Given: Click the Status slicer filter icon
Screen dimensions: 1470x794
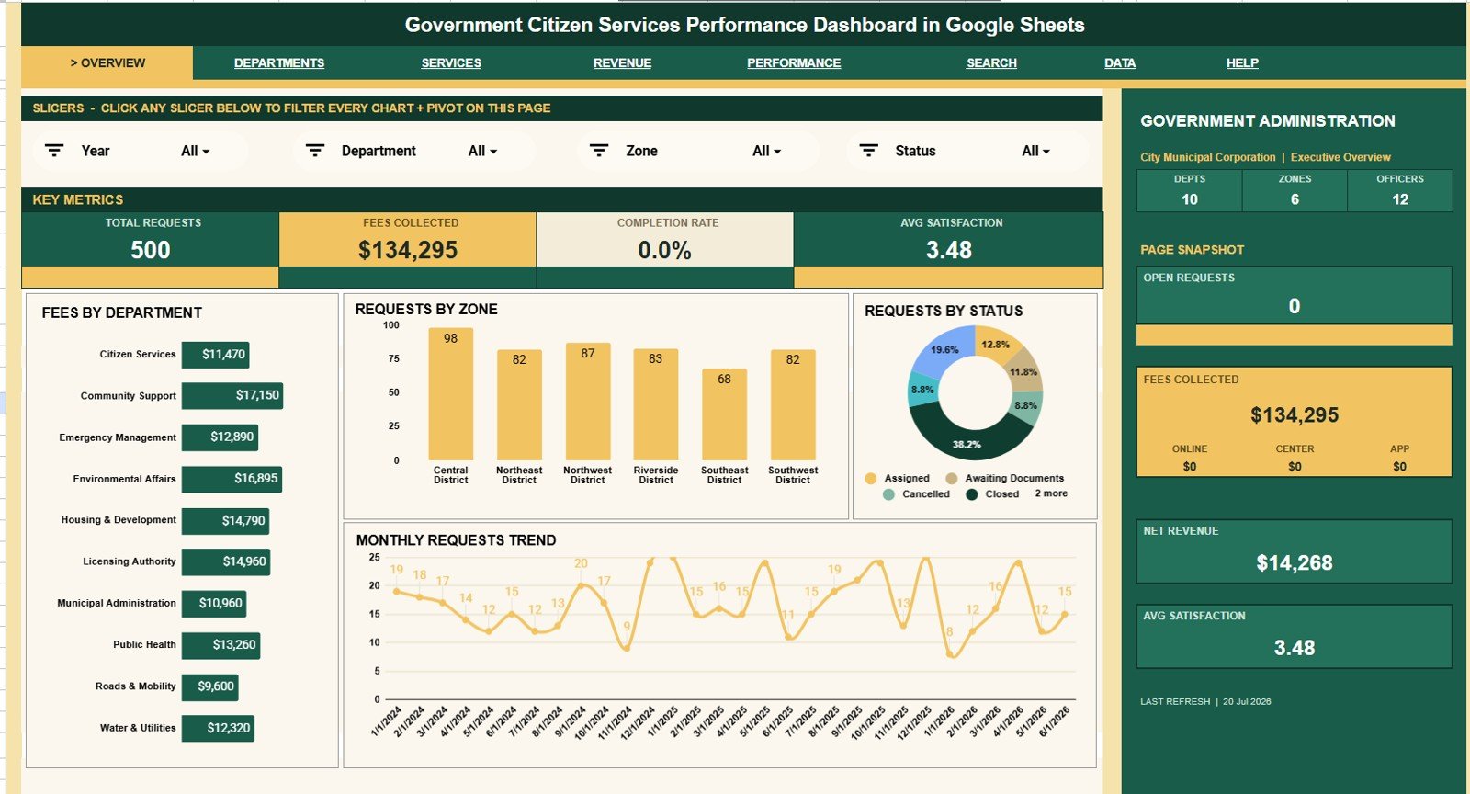Looking at the screenshot, I should 868,151.
